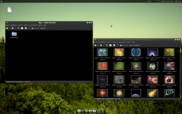Screen dimensions: 182x114
Task: Open the session-bus folder
Action: tap(14, 35)
